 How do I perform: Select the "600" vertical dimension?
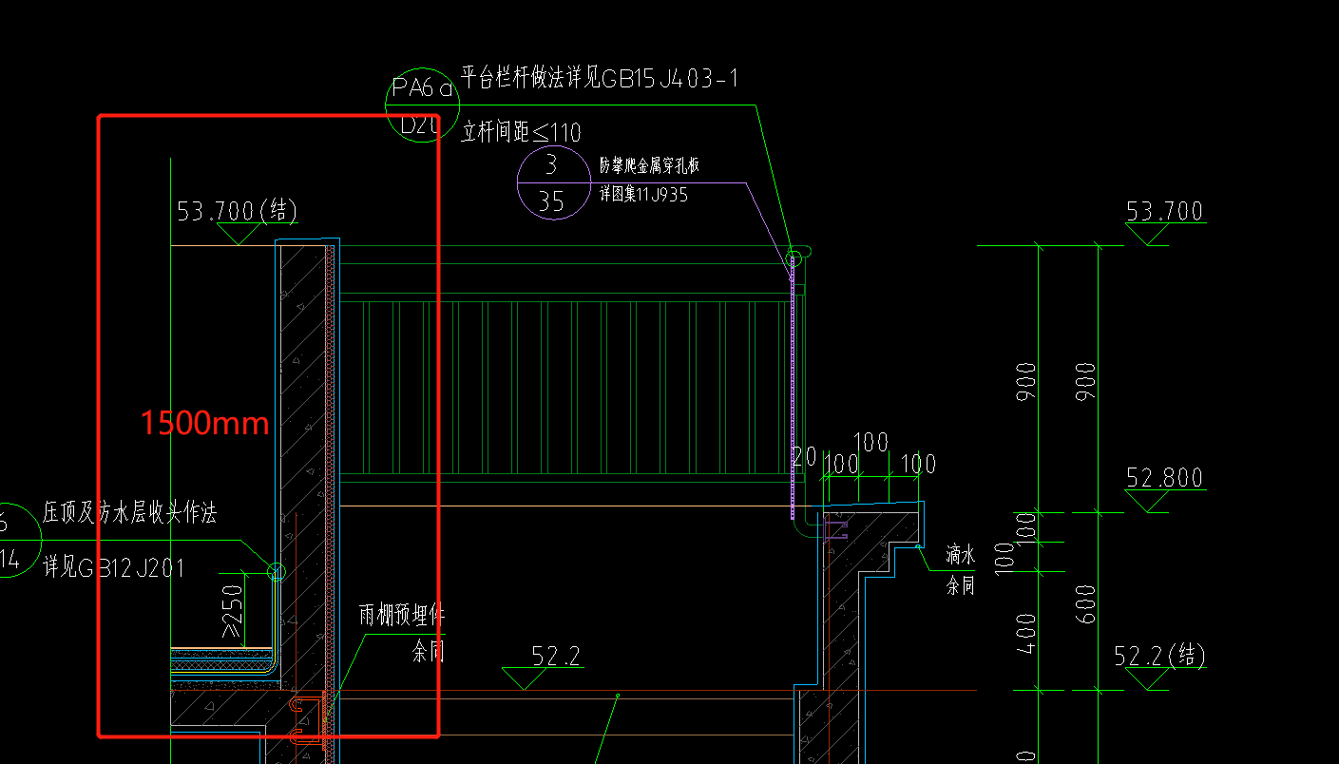[x=1087, y=603]
